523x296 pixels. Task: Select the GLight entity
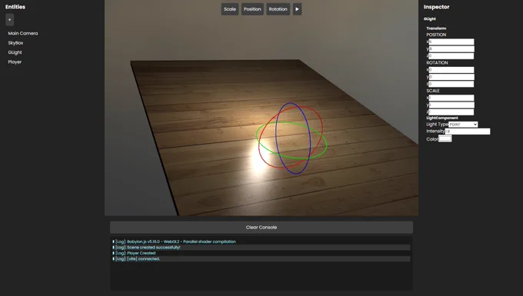tap(15, 52)
